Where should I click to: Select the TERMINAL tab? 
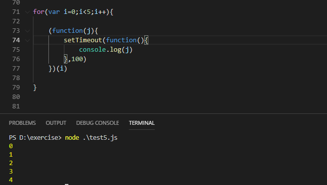(142, 123)
